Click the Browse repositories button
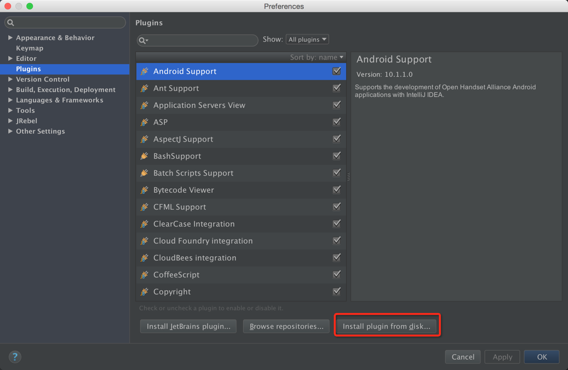 [286, 326]
